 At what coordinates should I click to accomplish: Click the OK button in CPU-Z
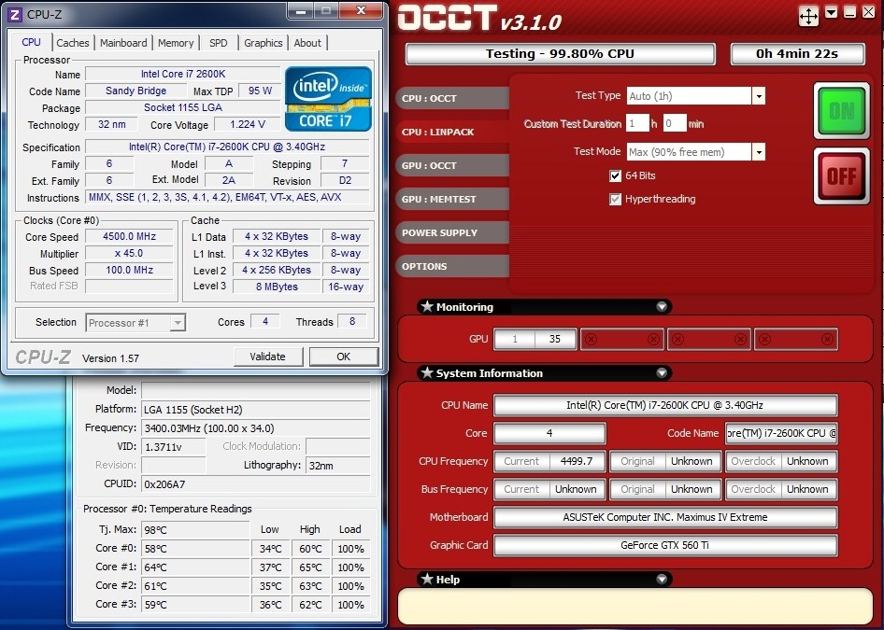343,357
